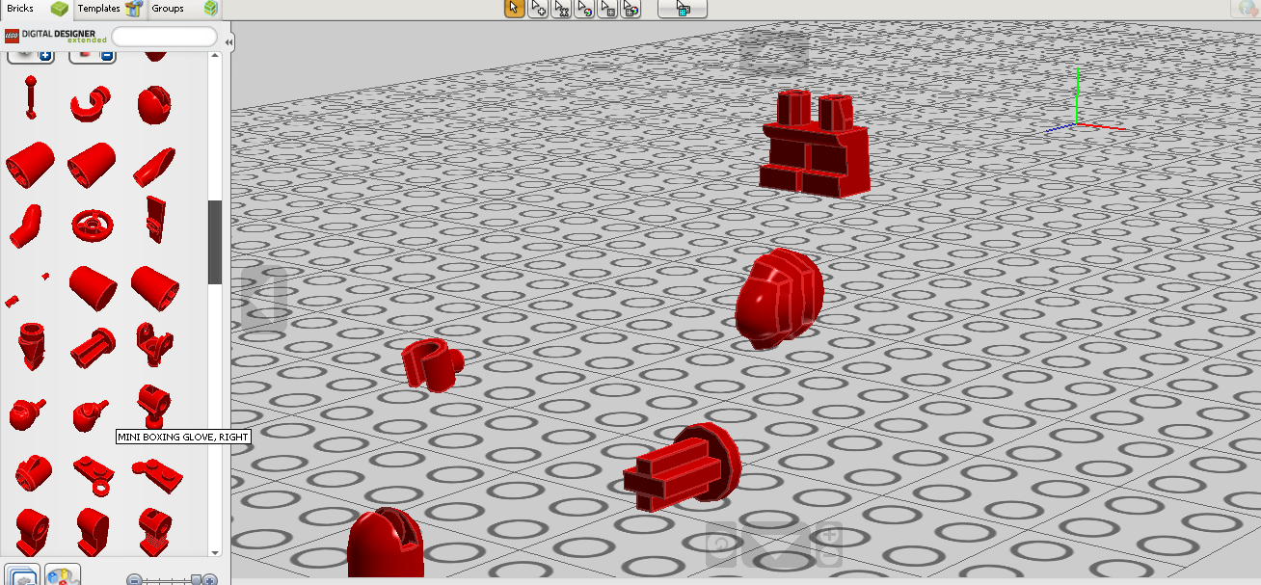Open the palette view icon at bottom left

click(23, 574)
